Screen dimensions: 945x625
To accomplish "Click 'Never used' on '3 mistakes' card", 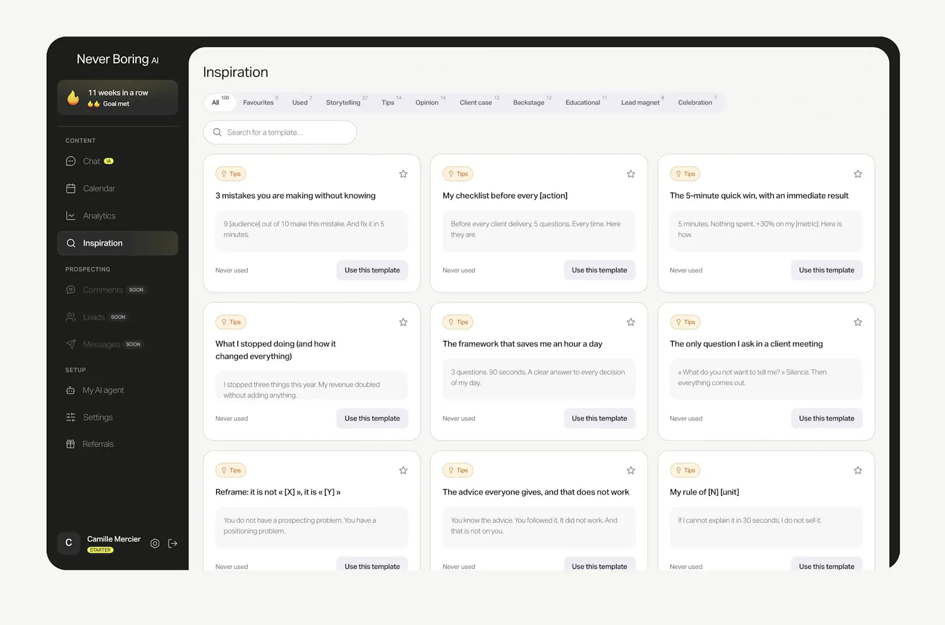I will [x=232, y=271].
